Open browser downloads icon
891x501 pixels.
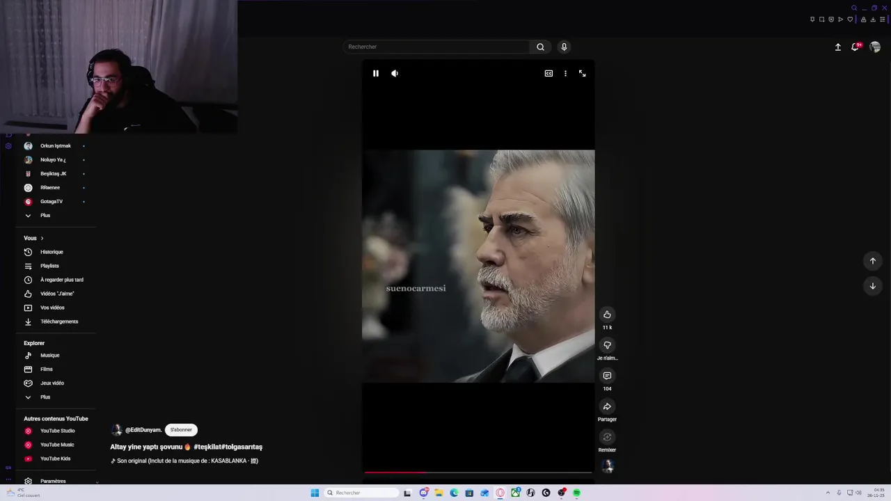coord(873,19)
